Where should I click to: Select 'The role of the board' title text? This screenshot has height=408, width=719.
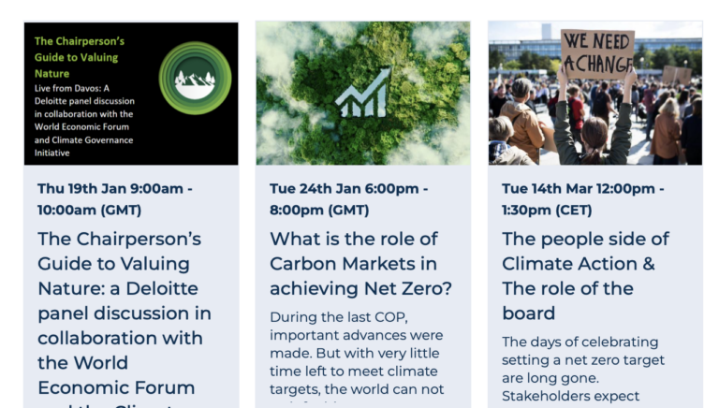pos(567,300)
